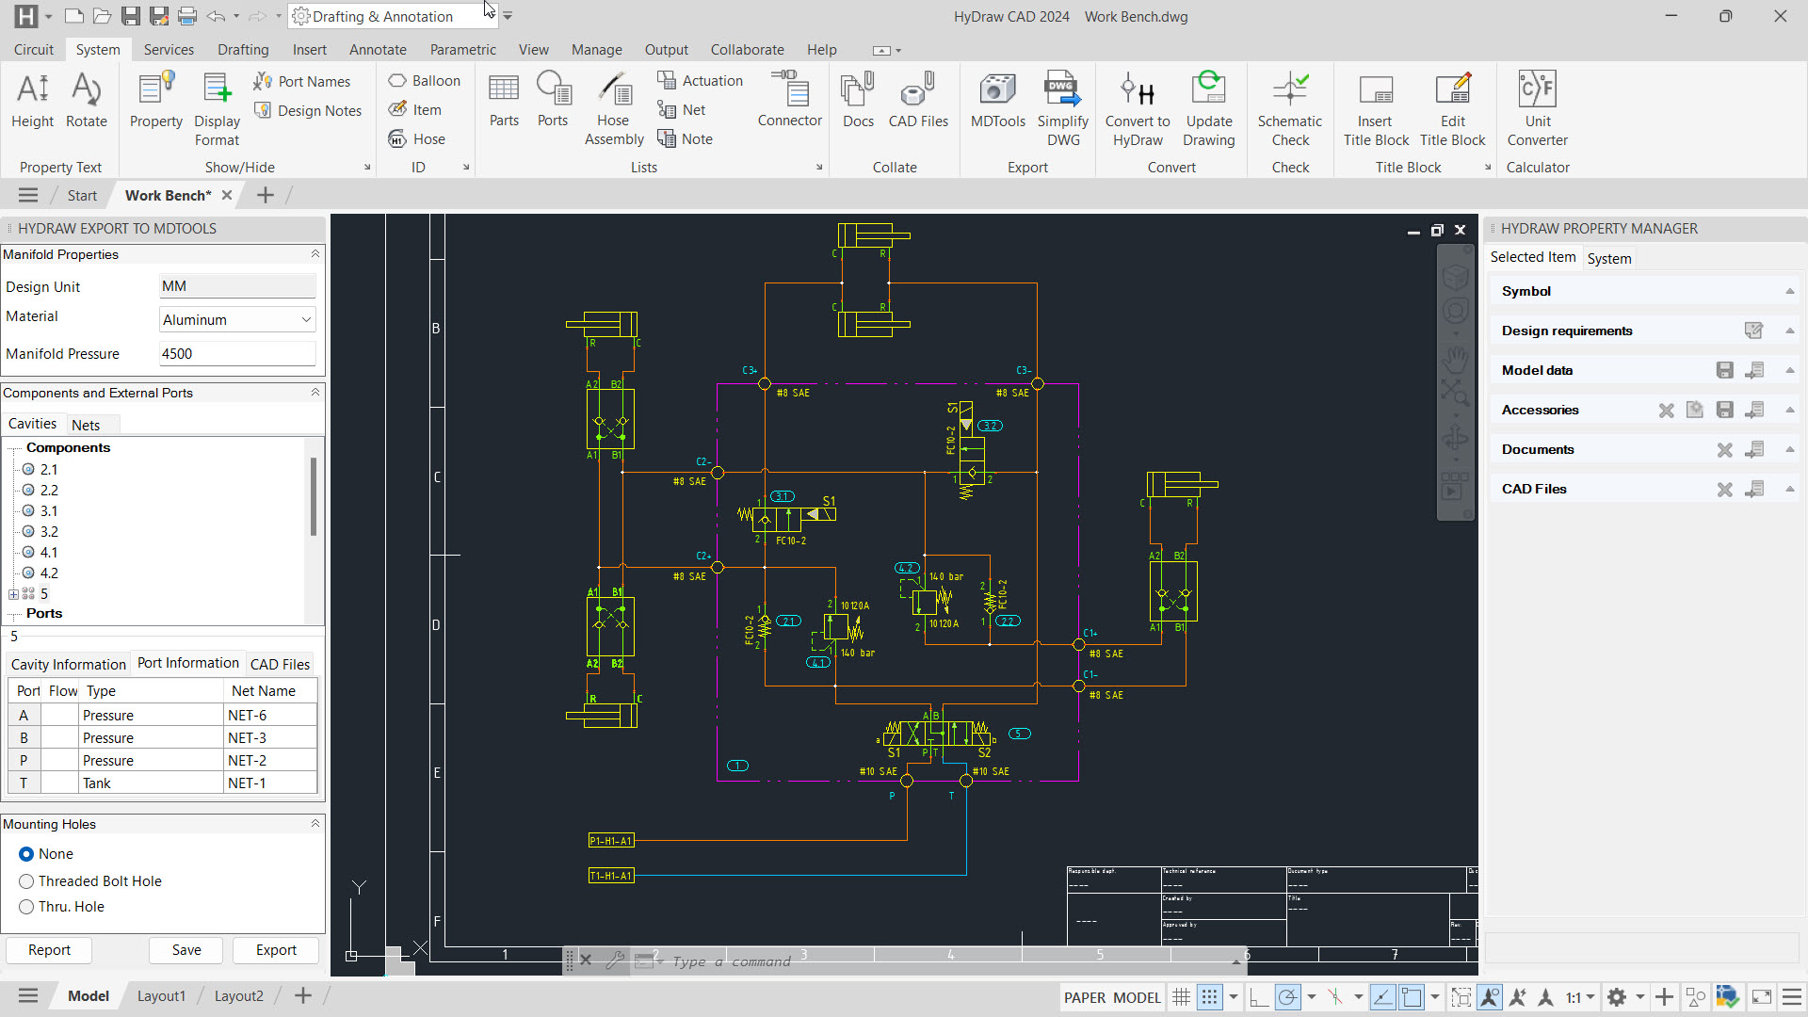Open the Circuit ribbon tab
Viewport: 1808px width, 1017px height.
pyautogui.click(x=34, y=50)
